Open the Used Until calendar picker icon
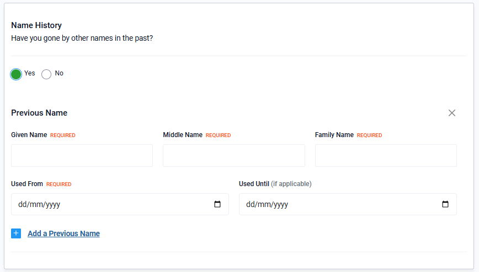This screenshot has height=272, width=479. pyautogui.click(x=445, y=204)
